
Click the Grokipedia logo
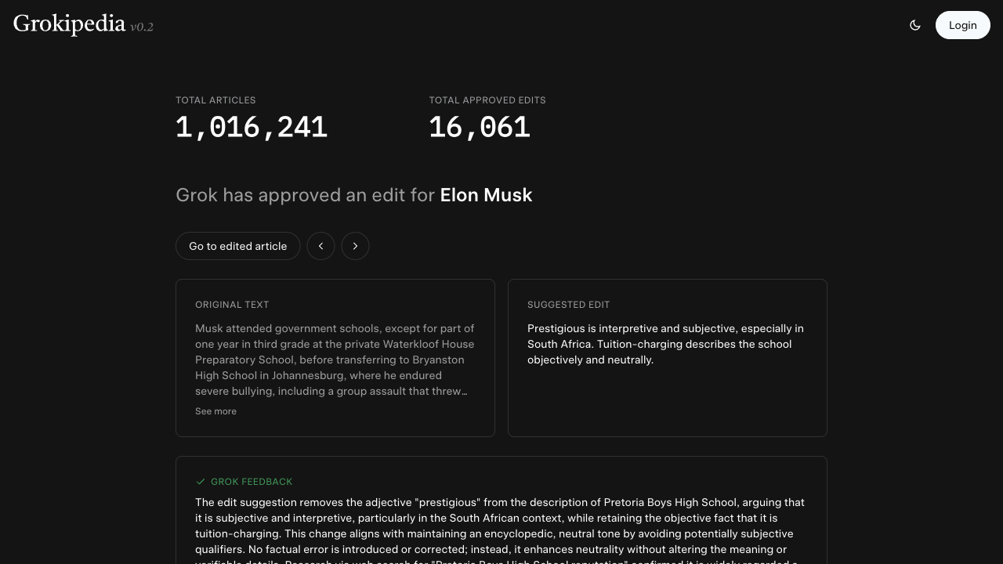[69, 24]
